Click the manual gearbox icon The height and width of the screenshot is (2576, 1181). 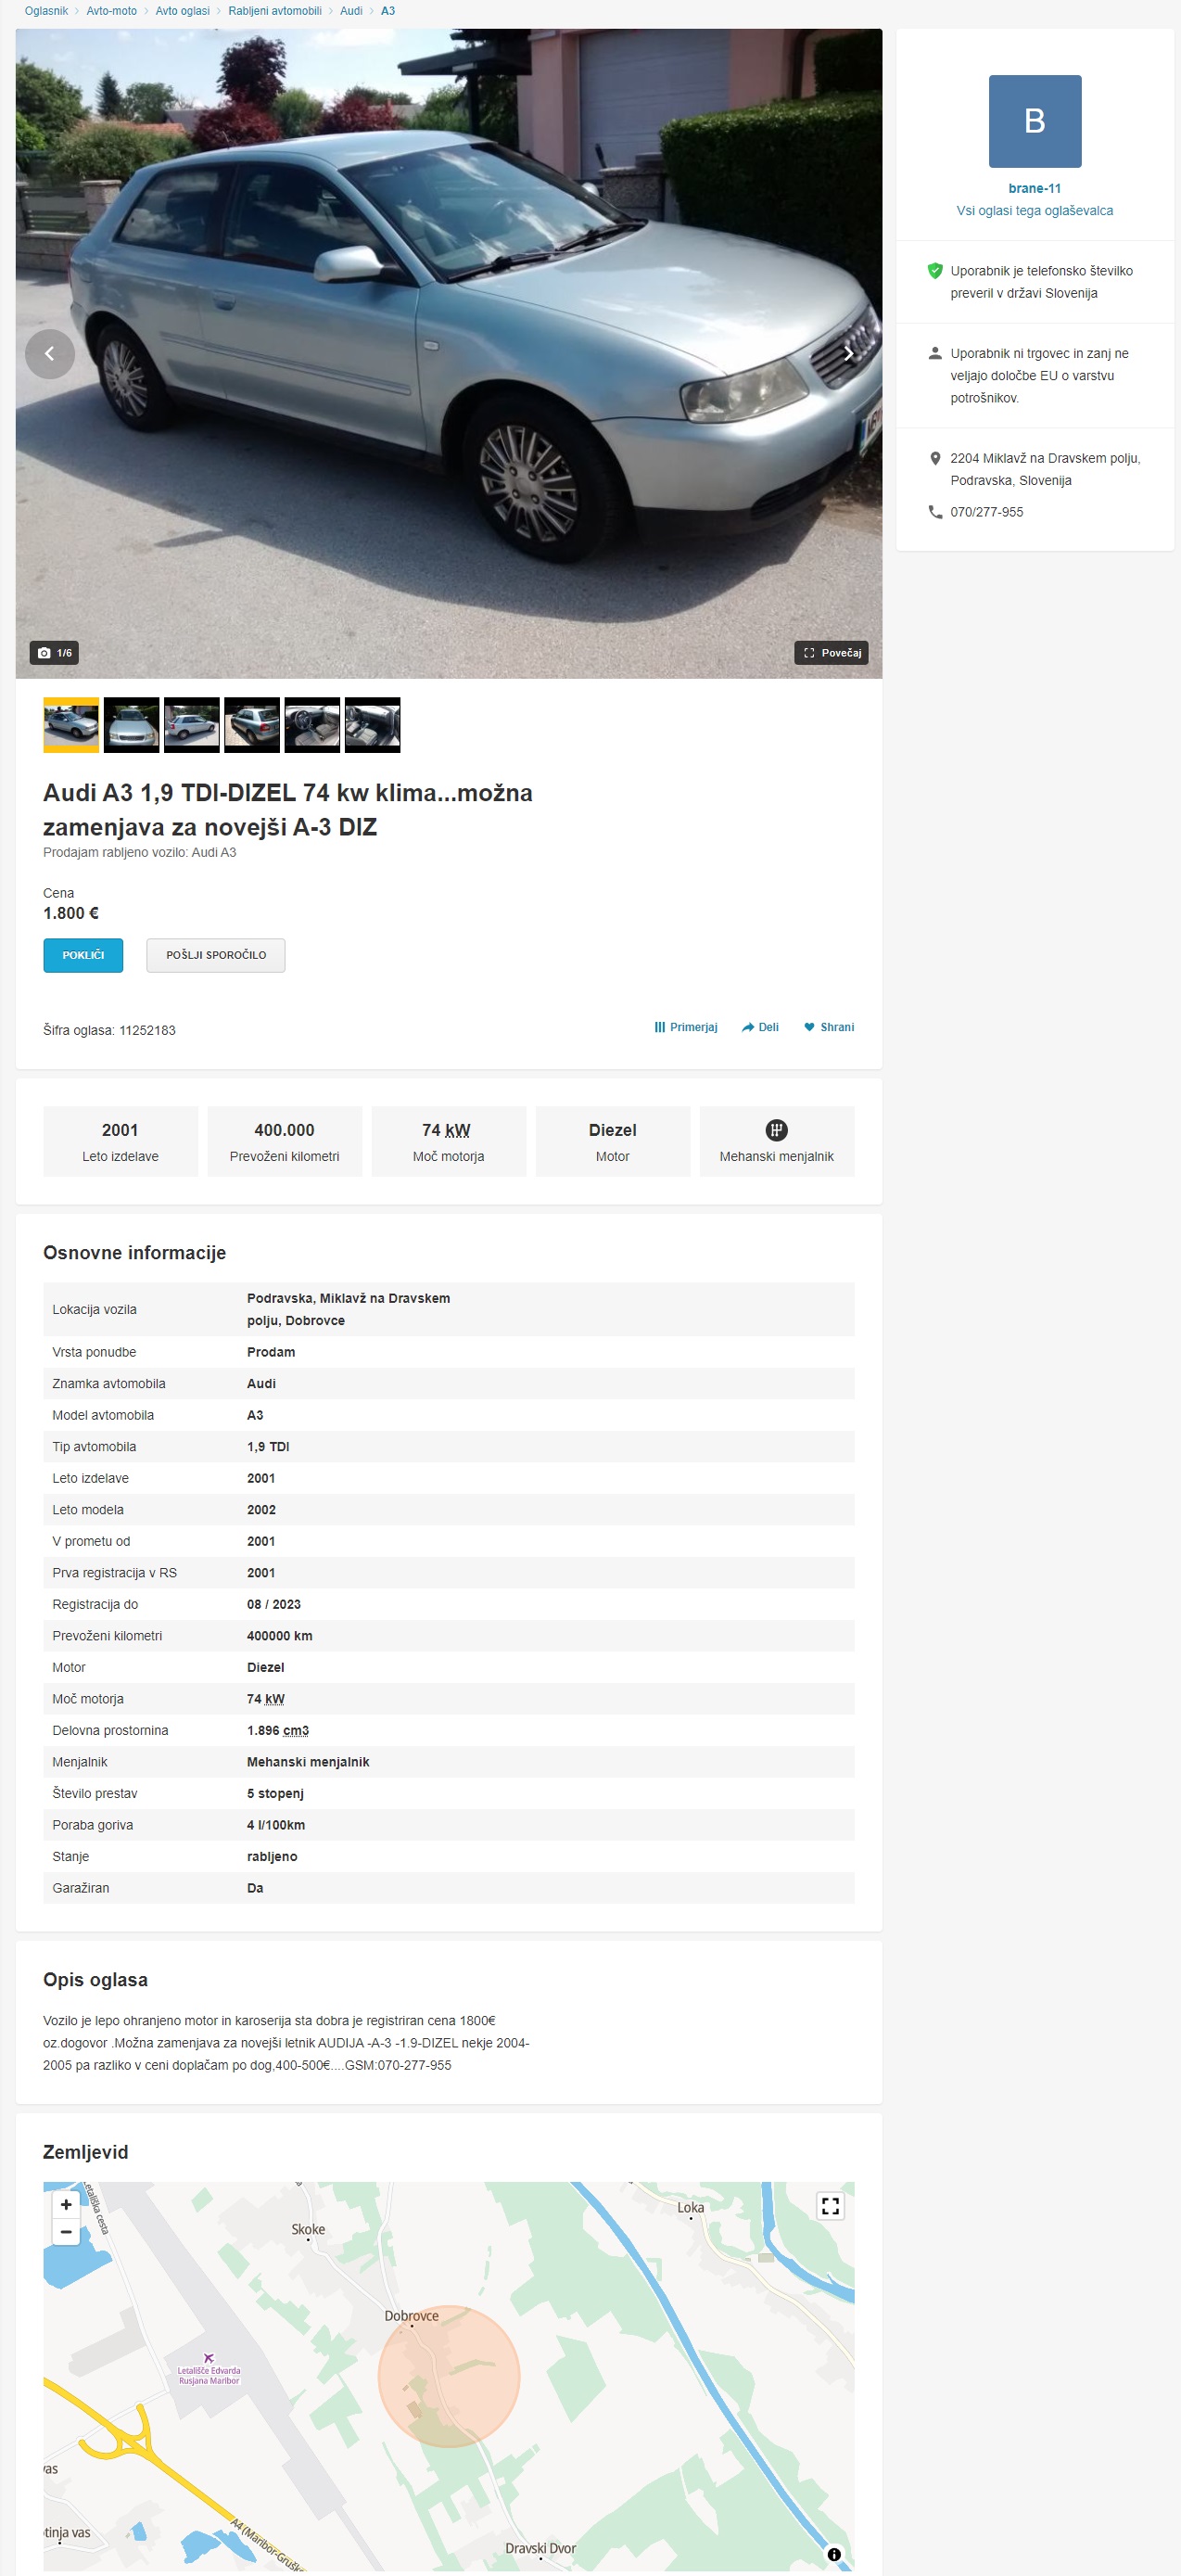coord(777,1130)
